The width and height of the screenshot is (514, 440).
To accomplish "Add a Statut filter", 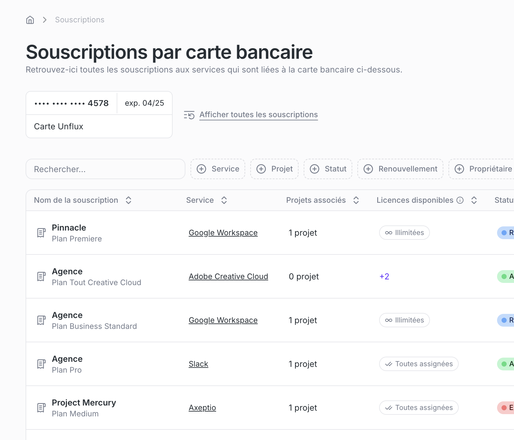I will point(328,169).
